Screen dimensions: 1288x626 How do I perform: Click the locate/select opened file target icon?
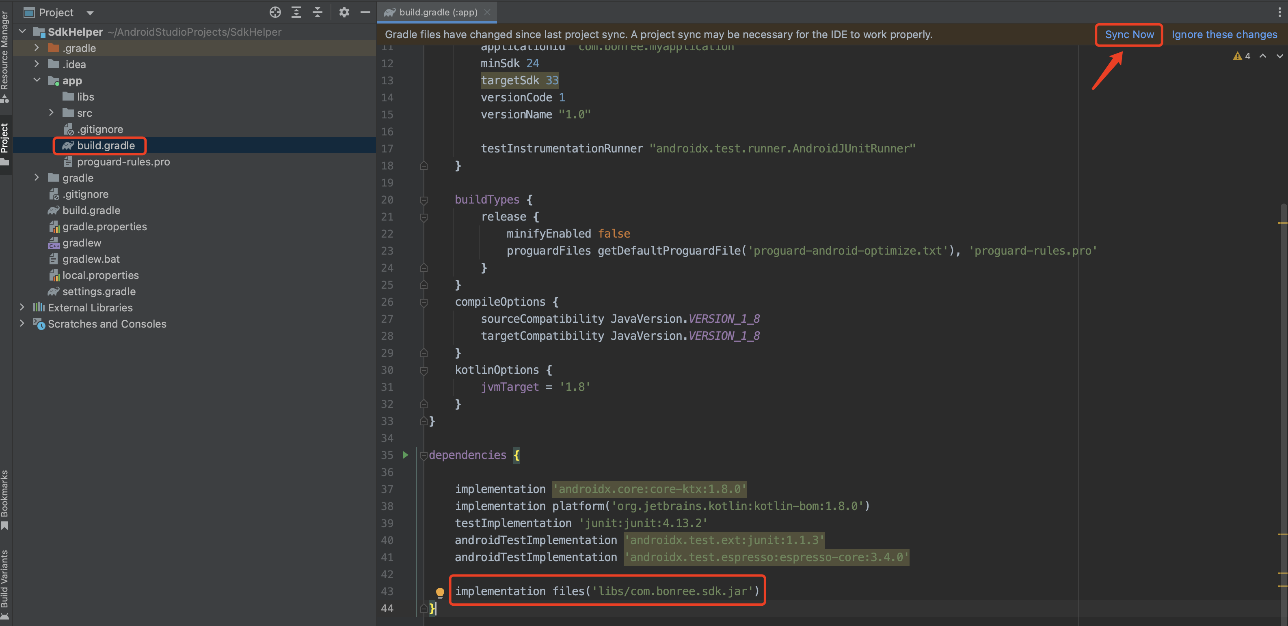(x=275, y=12)
